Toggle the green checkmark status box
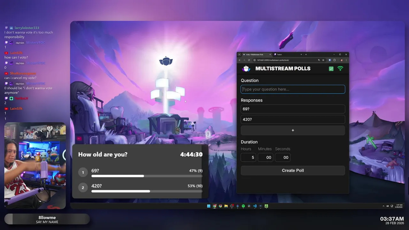The image size is (409, 230). coord(331,69)
